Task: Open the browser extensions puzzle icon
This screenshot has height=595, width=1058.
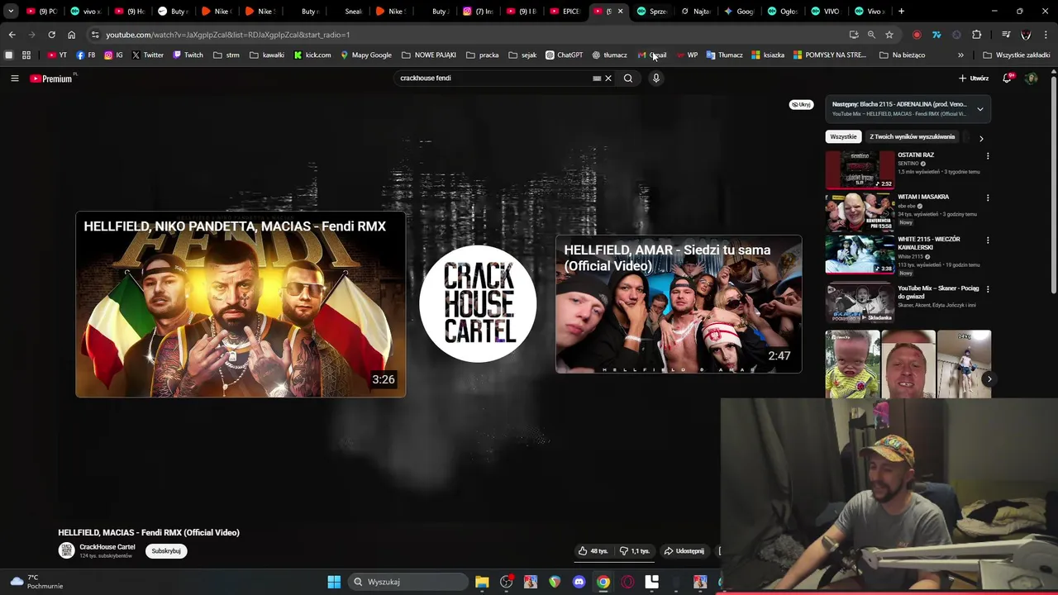Action: [976, 35]
